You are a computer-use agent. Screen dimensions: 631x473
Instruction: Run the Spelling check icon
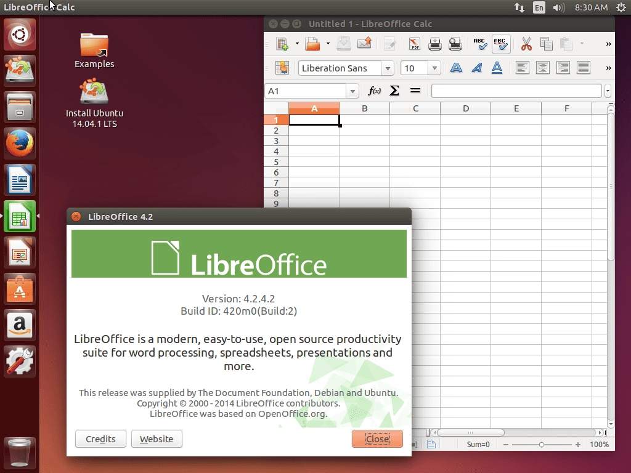click(x=480, y=44)
